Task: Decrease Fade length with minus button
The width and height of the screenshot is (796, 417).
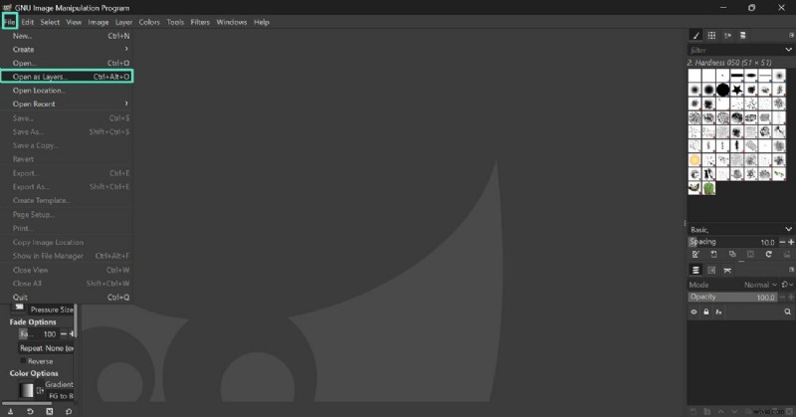Action: click(64, 333)
